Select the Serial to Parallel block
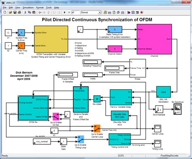Image resolution: width=192 pixels, height=159 pixels. click(81, 99)
